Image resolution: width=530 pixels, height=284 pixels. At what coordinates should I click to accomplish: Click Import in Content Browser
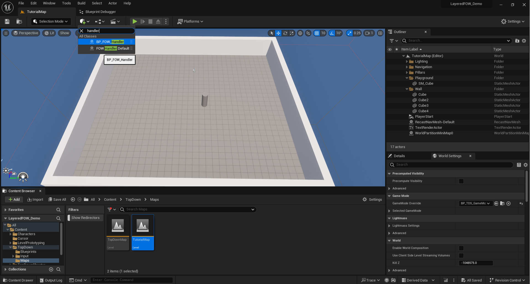coord(35,200)
